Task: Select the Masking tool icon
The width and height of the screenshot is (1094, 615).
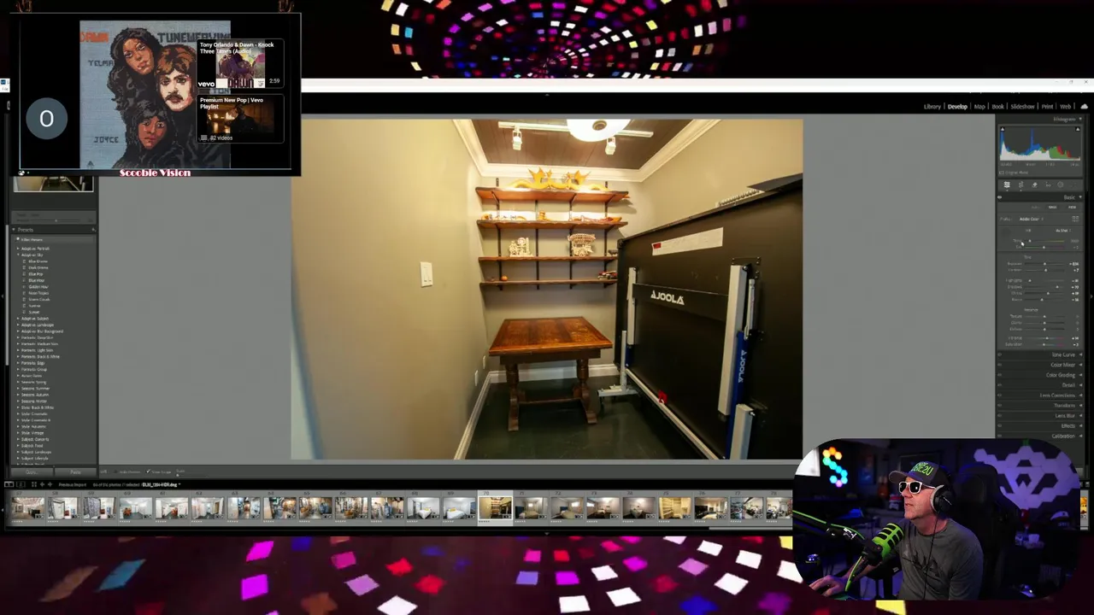Action: coord(1061,184)
